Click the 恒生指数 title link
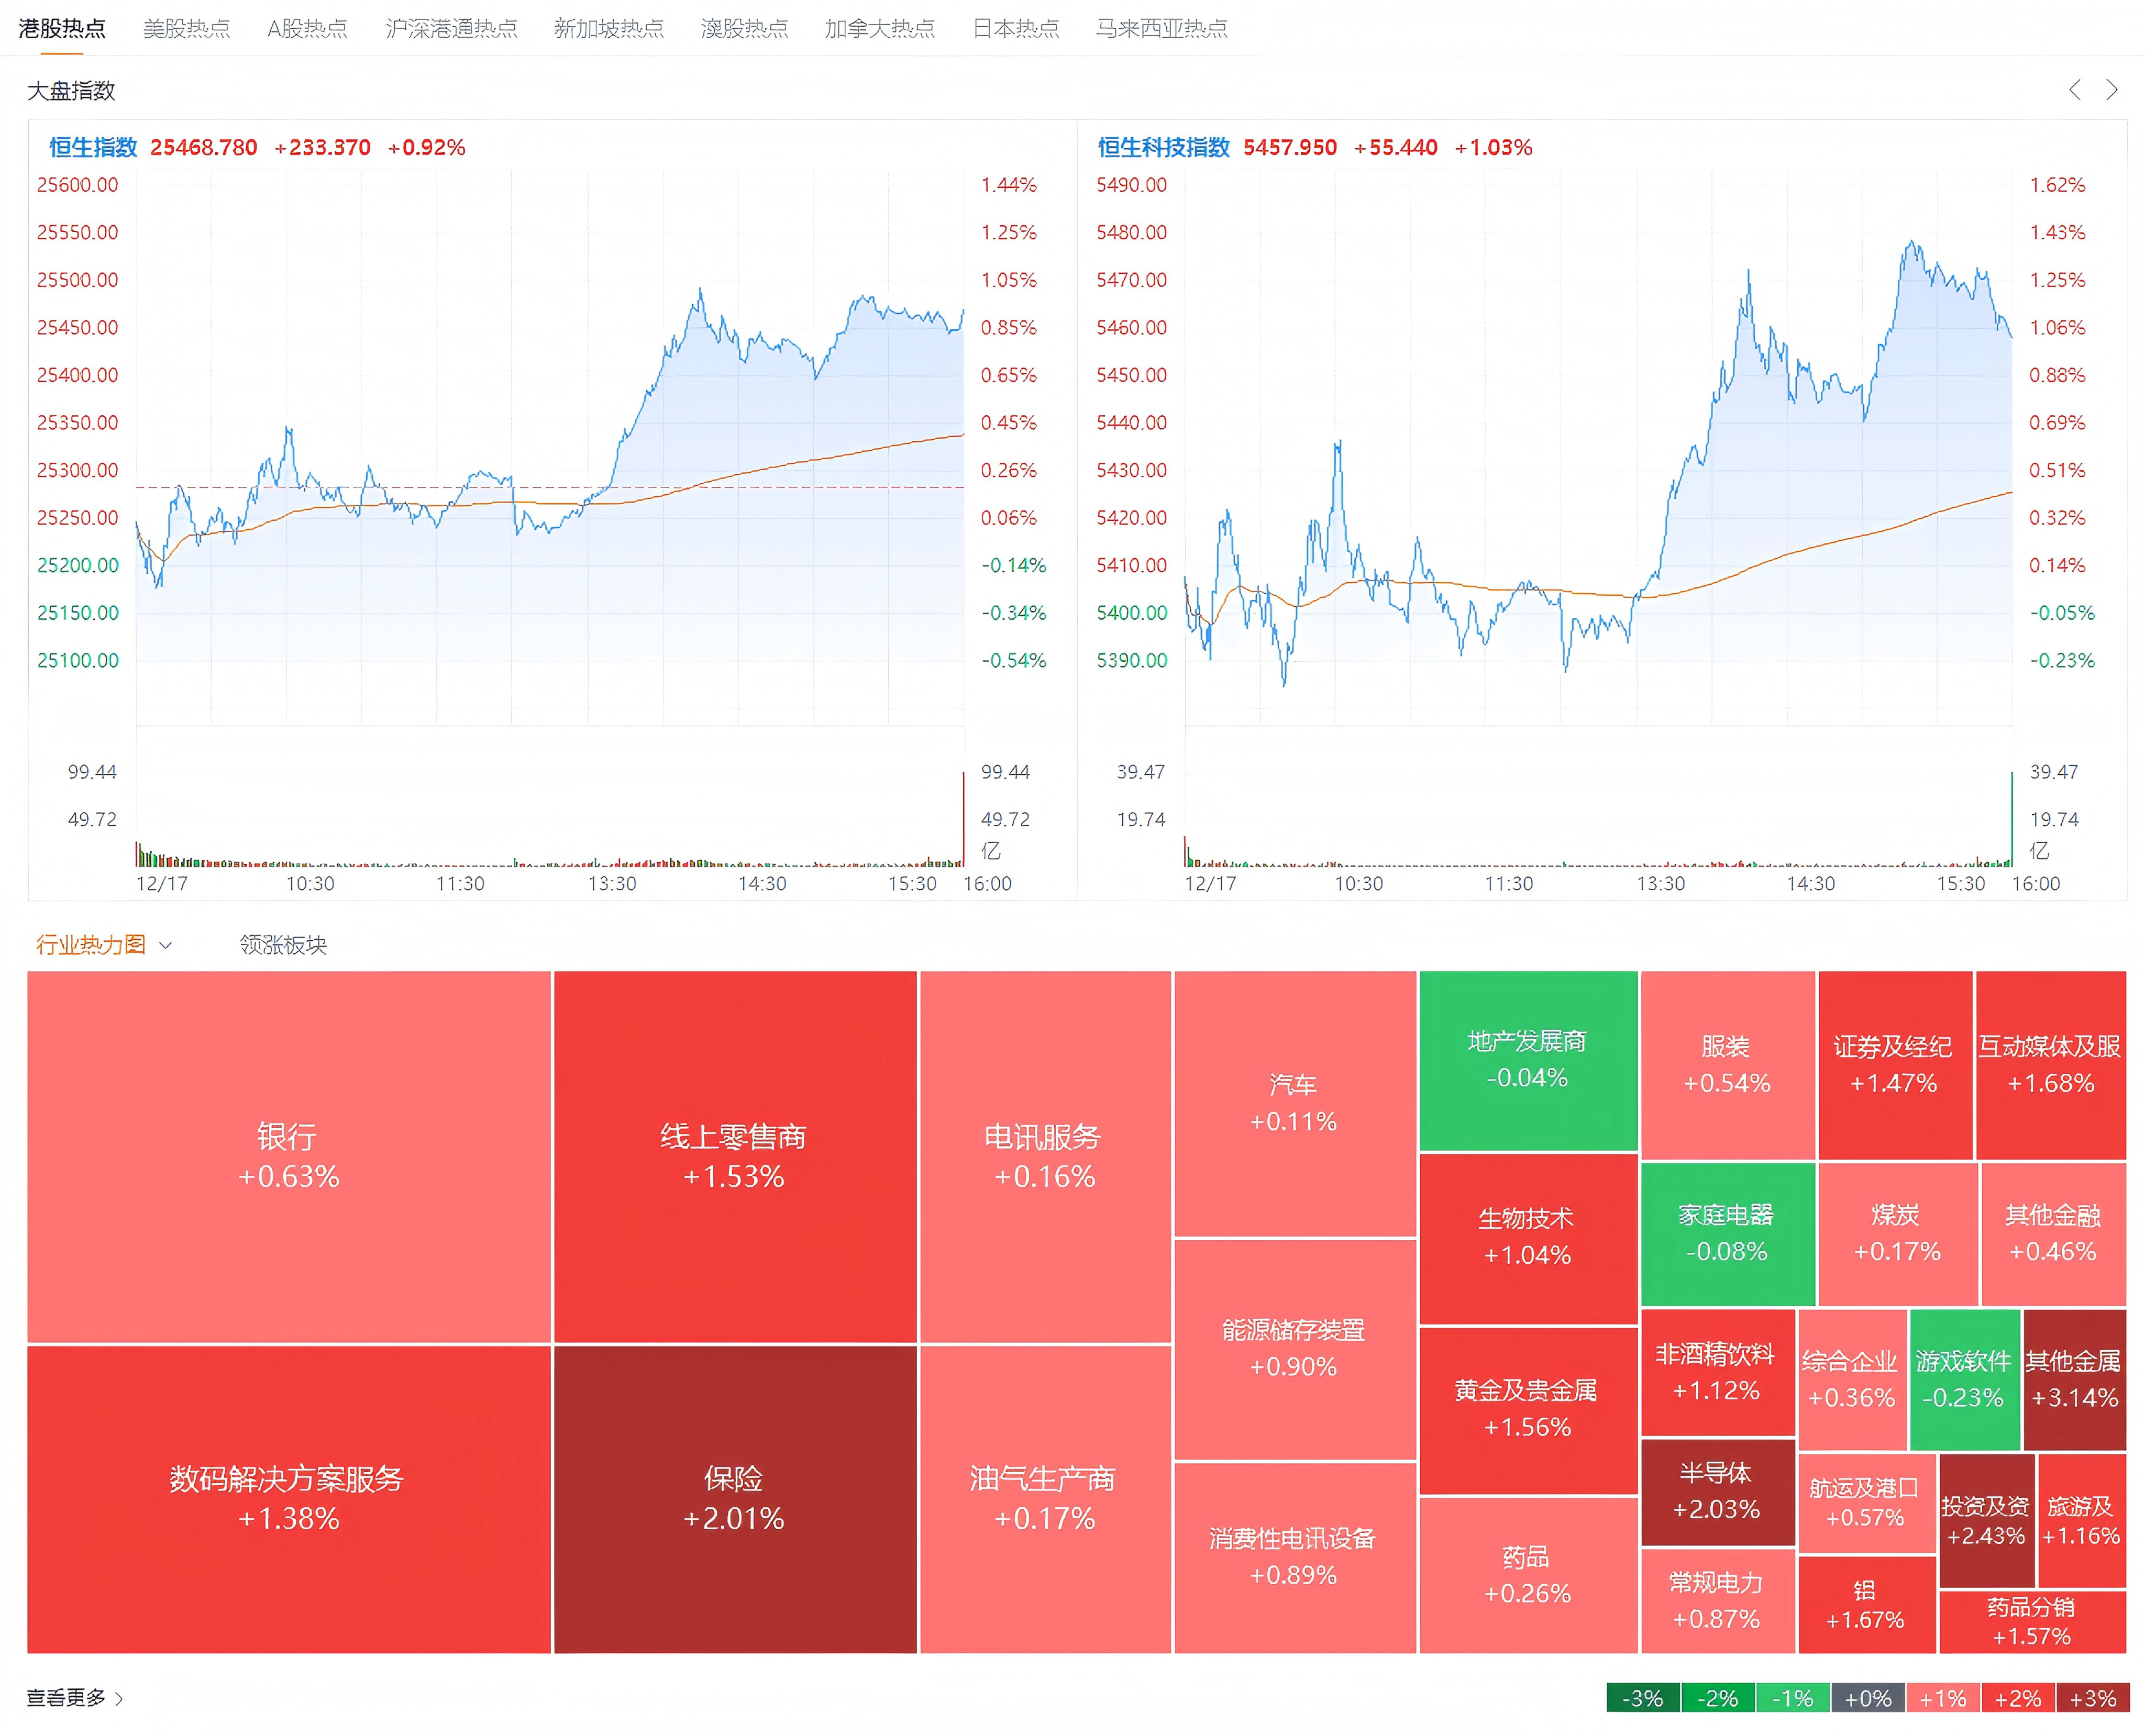 (x=93, y=147)
